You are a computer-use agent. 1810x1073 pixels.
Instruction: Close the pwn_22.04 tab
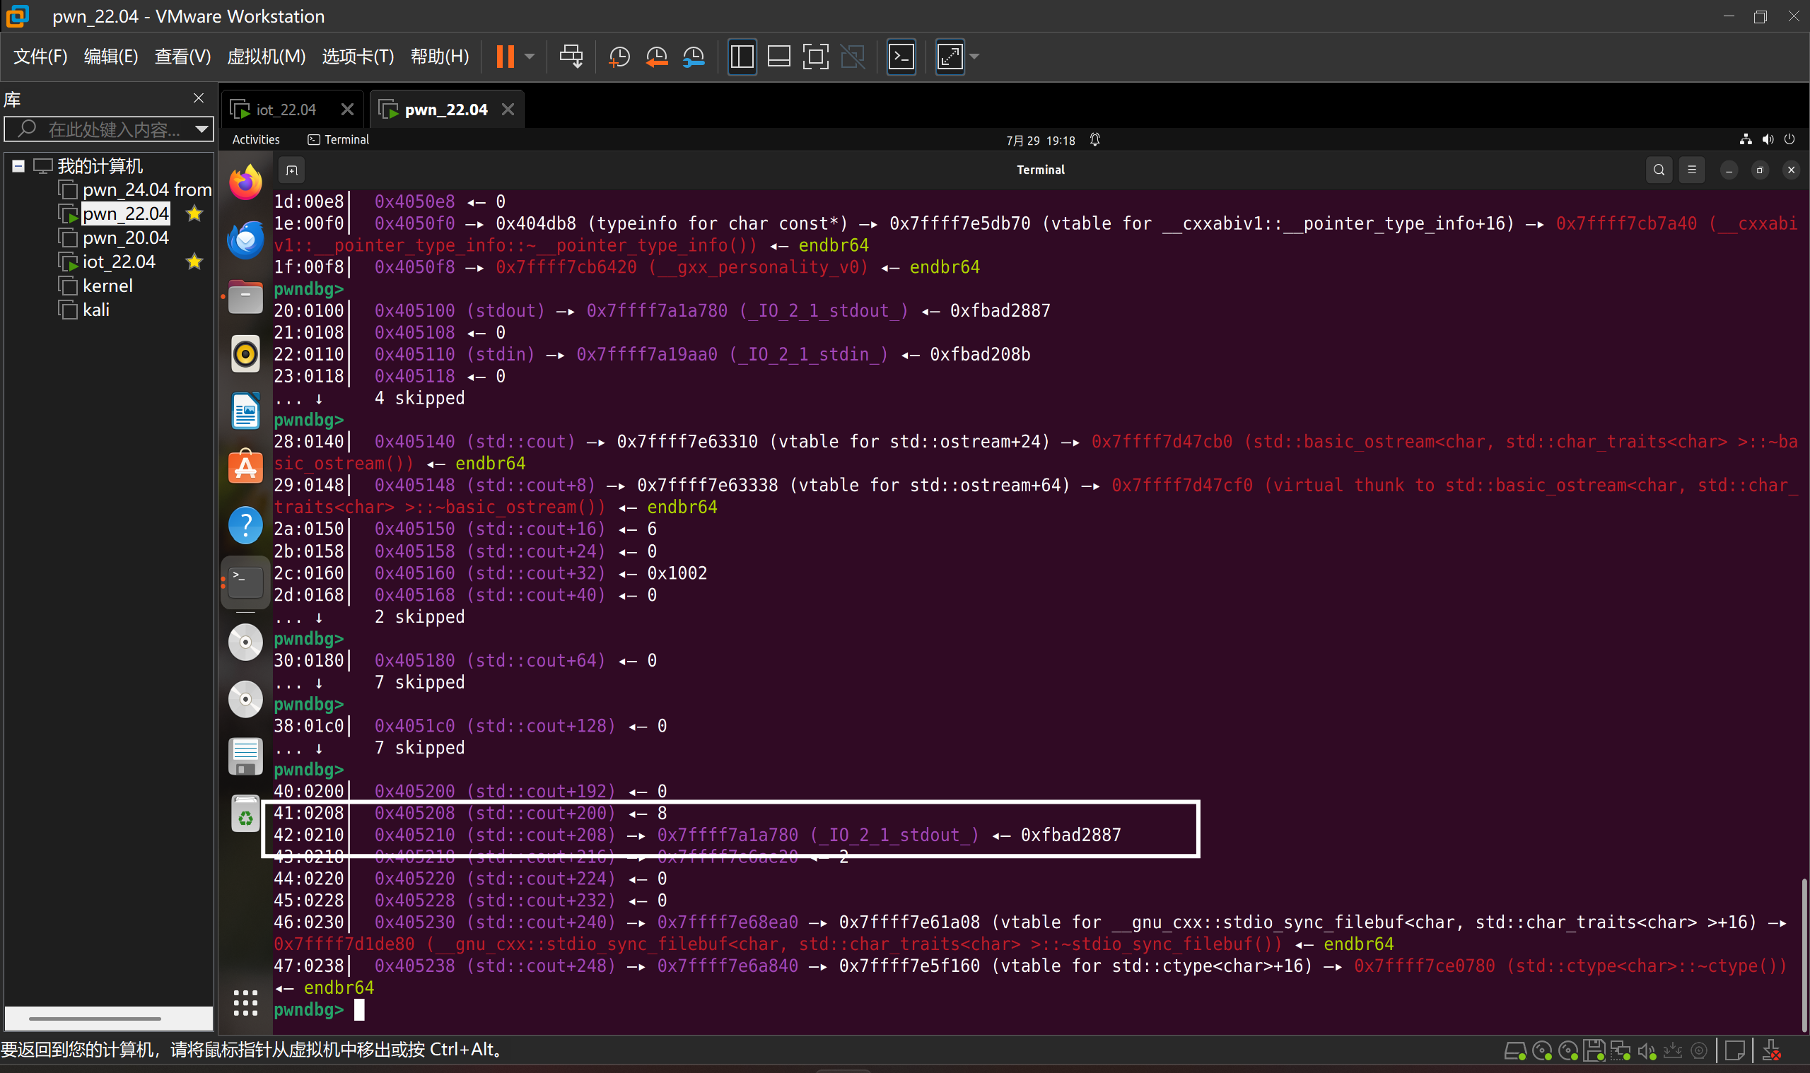click(x=508, y=110)
